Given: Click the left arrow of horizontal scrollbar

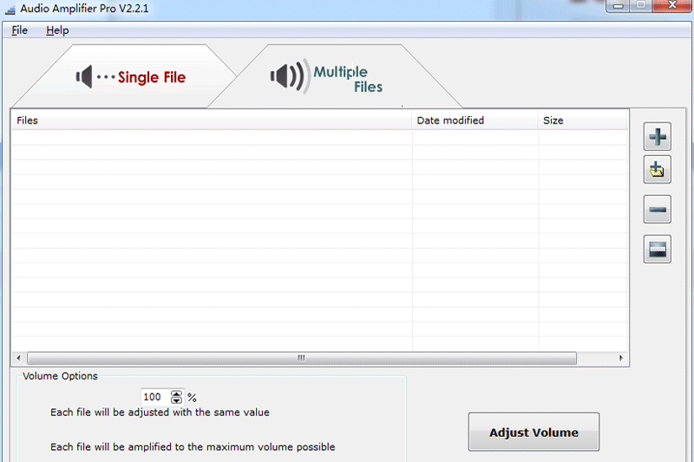Looking at the screenshot, I should click(18, 358).
